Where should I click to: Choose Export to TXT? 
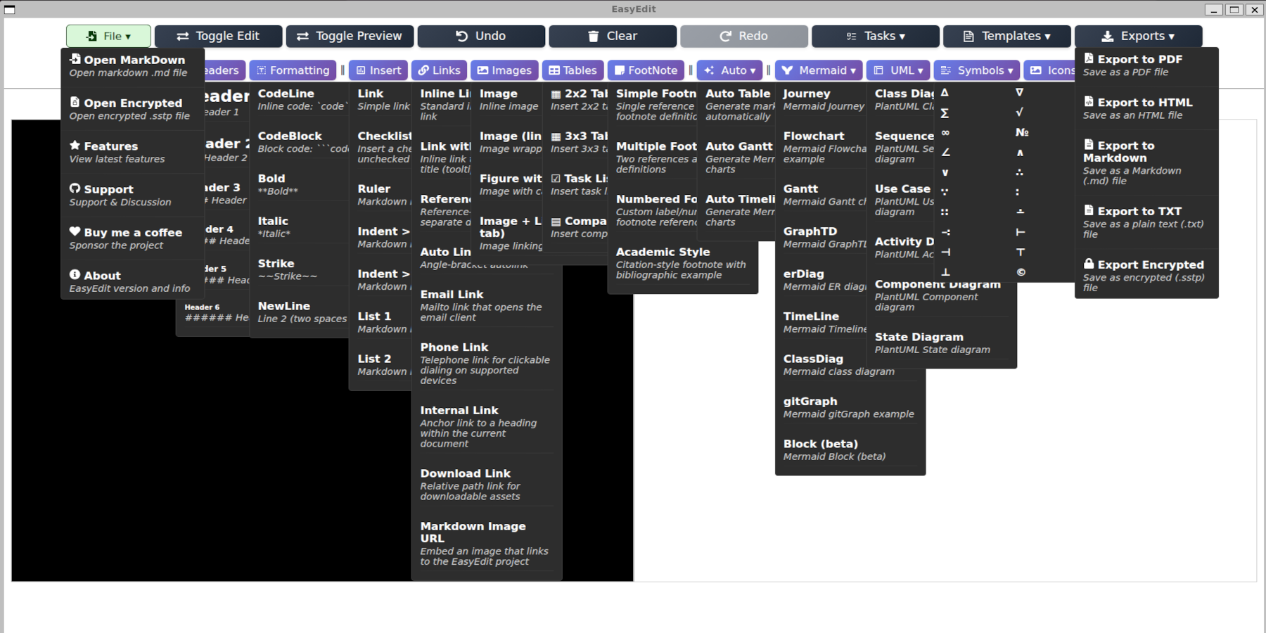coord(1146,222)
